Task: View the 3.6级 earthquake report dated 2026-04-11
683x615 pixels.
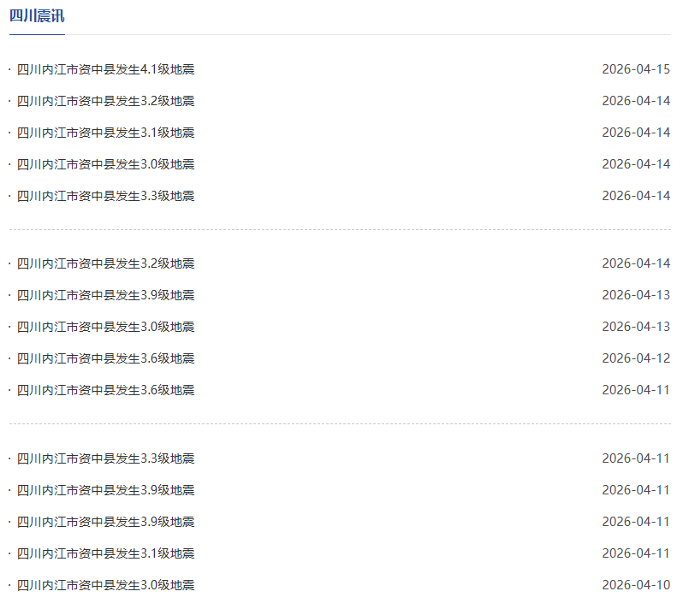Action: point(105,390)
